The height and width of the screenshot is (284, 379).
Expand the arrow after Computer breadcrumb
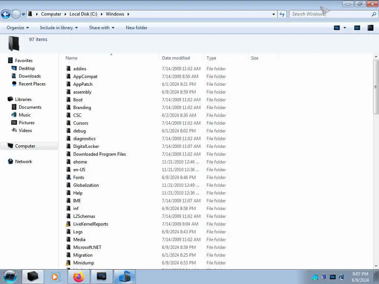[65, 14]
